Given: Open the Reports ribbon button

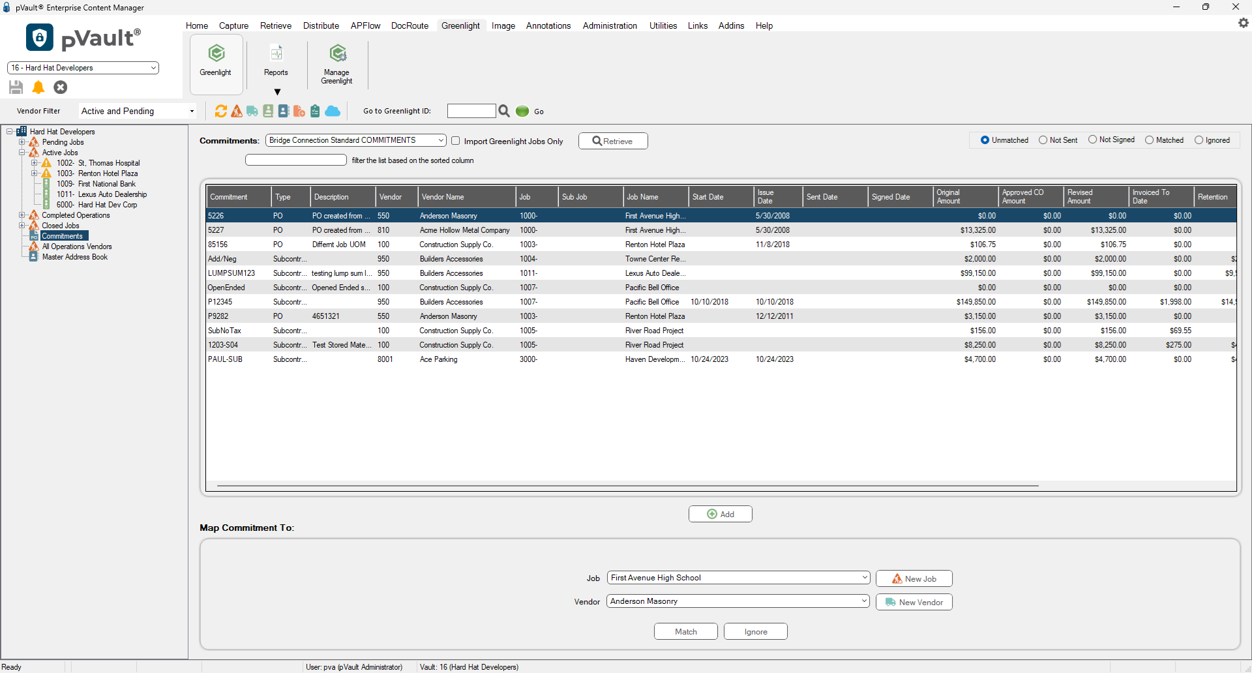Looking at the screenshot, I should pyautogui.click(x=276, y=63).
